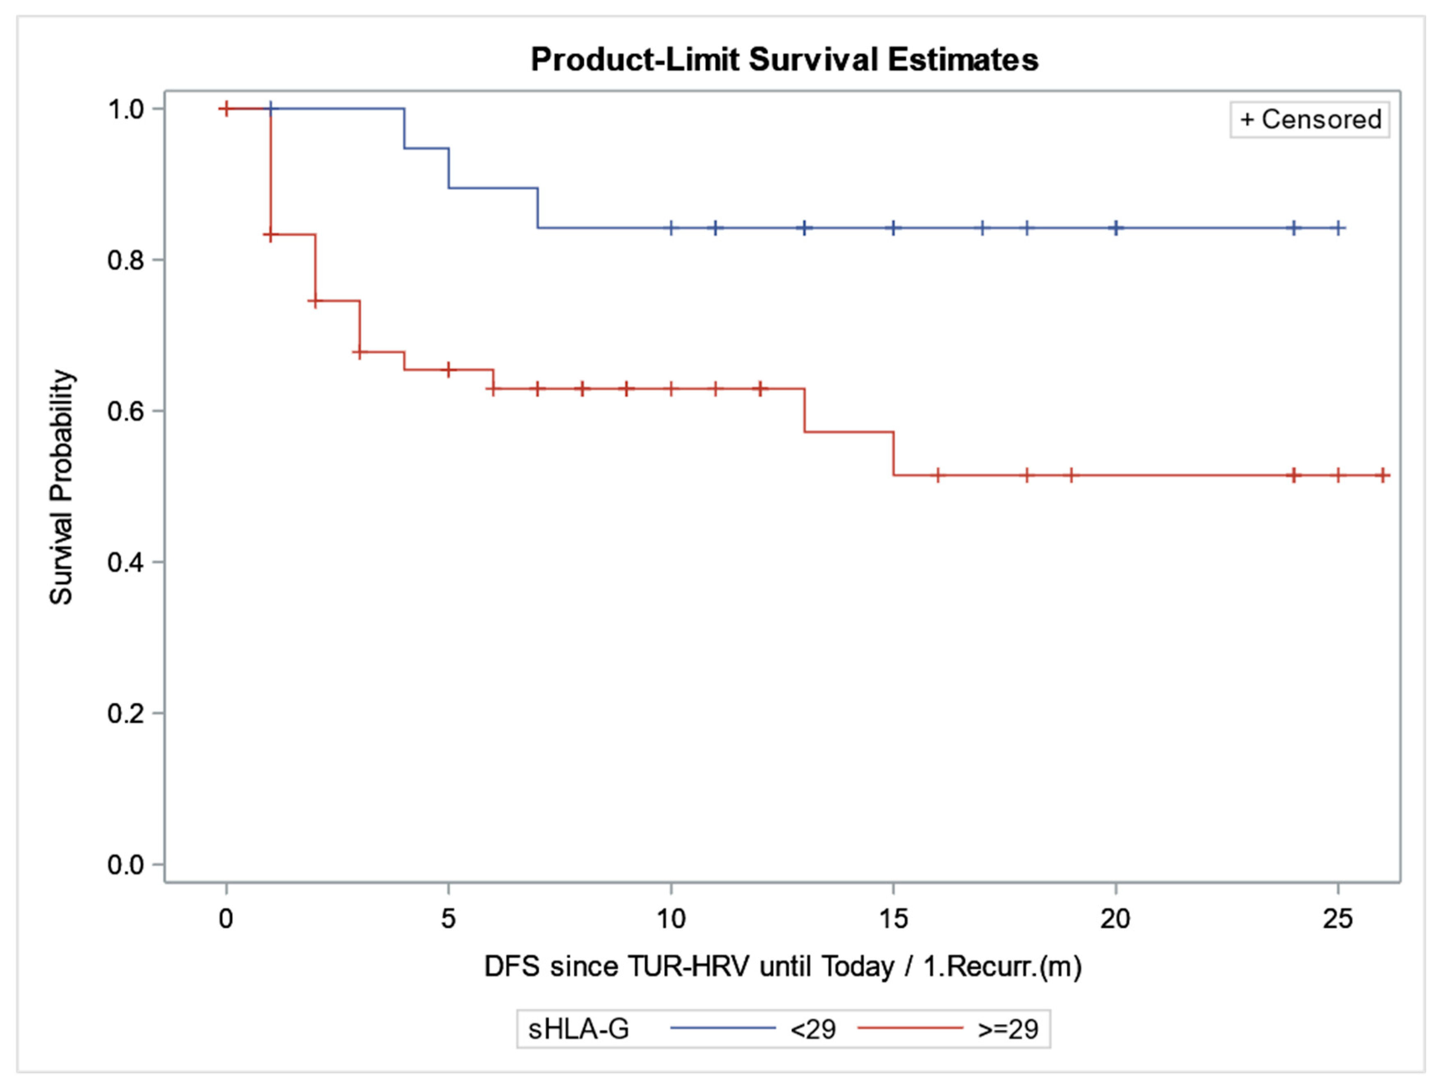This screenshot has height=1088, width=1438.
Task: Select the "+ Censored" legend box
Action: [x=1310, y=120]
